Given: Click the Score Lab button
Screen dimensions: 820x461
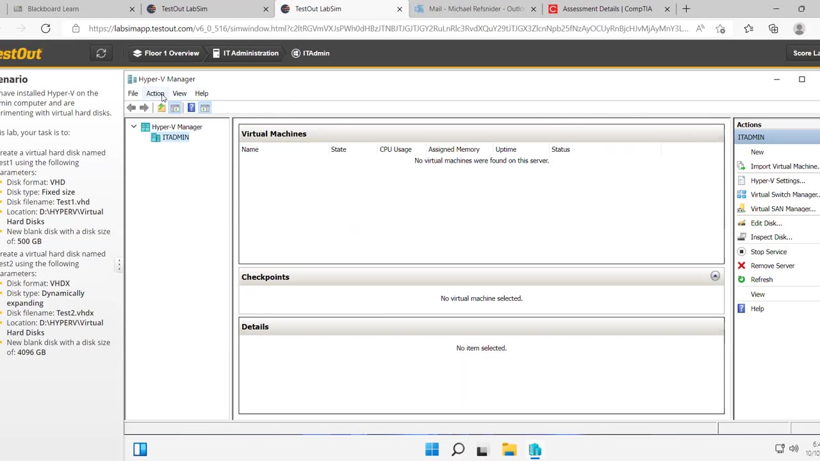Looking at the screenshot, I should point(805,53).
